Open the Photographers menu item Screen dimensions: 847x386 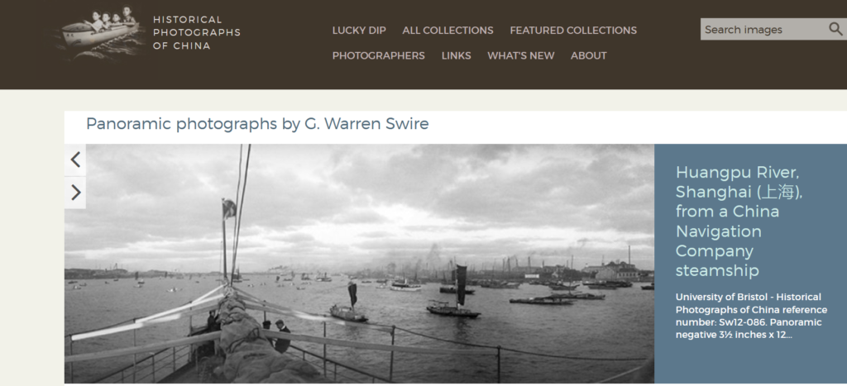(379, 55)
